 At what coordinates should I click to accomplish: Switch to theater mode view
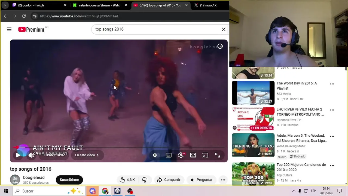click(193, 155)
